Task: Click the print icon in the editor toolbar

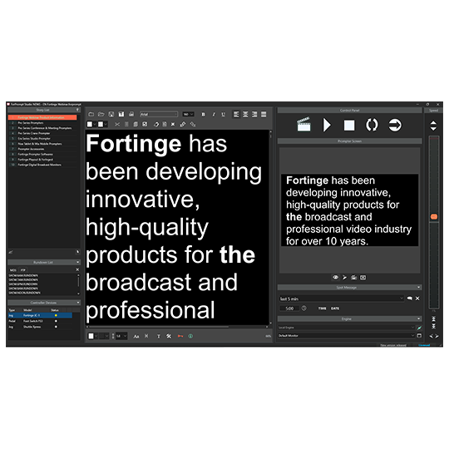Action: tap(131, 114)
